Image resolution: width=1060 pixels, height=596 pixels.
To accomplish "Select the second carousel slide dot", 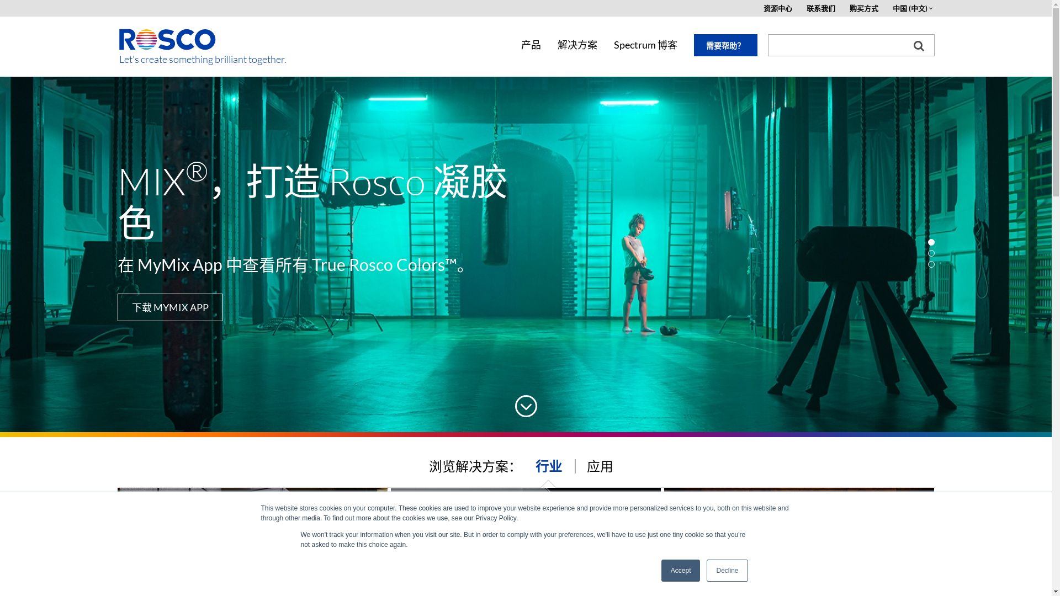I will pos(931,253).
